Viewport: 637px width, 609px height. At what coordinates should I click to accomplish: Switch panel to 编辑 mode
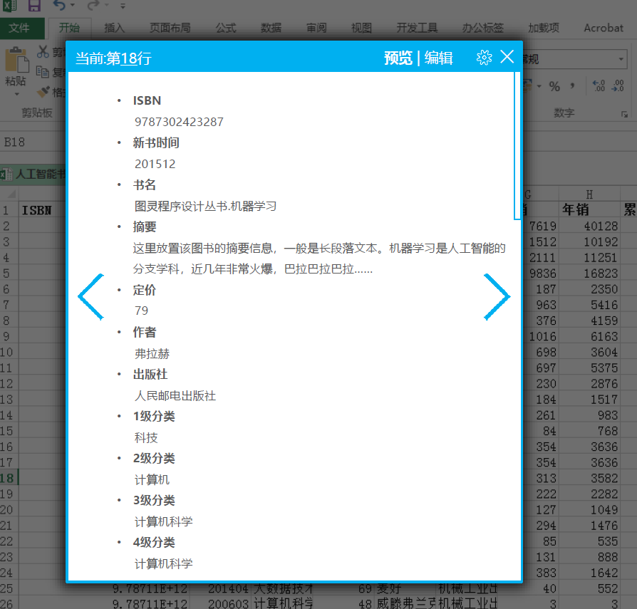(439, 58)
